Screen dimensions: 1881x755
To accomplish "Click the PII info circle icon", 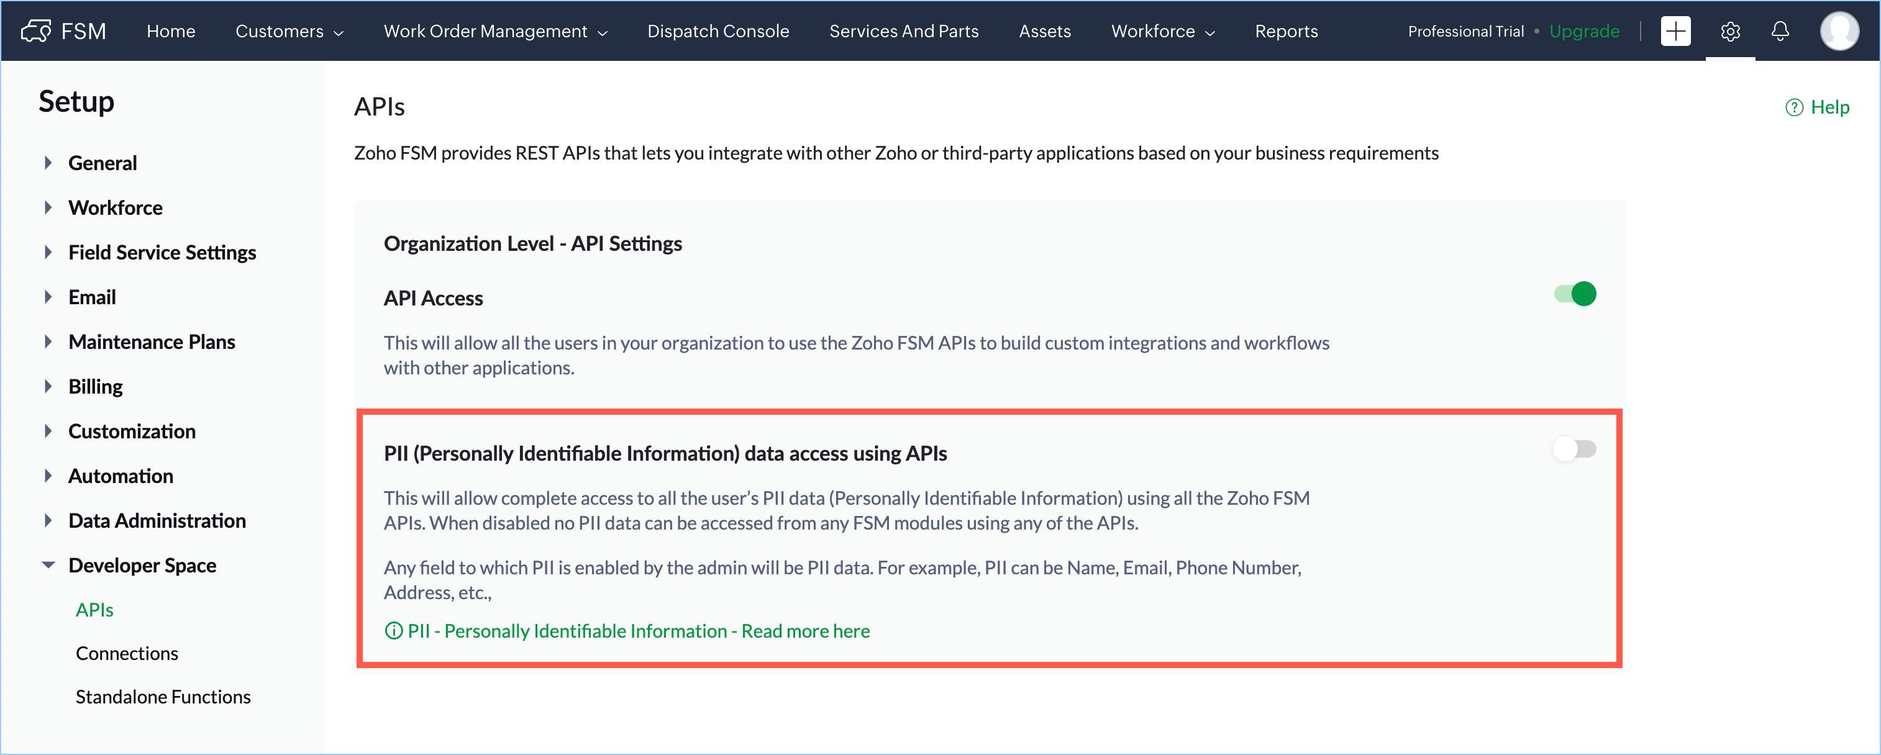I will (394, 631).
